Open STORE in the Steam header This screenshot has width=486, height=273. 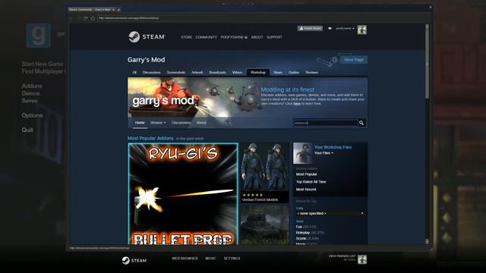186,37
